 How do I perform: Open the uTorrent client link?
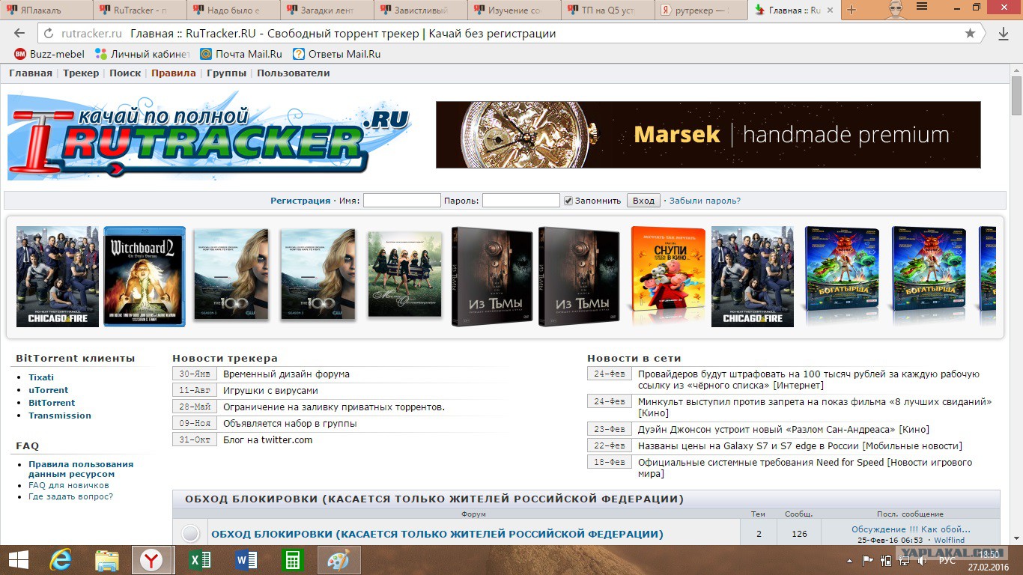pos(48,390)
